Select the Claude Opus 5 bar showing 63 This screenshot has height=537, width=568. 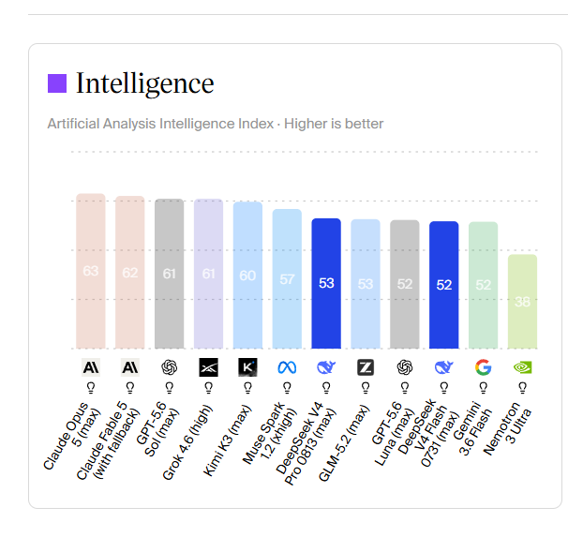pos(91,271)
